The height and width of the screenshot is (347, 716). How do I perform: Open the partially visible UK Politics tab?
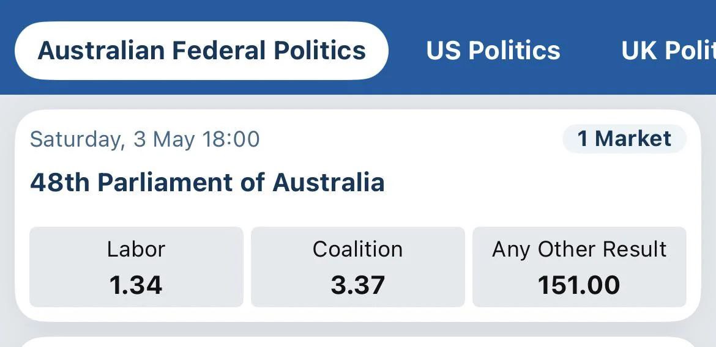(668, 51)
